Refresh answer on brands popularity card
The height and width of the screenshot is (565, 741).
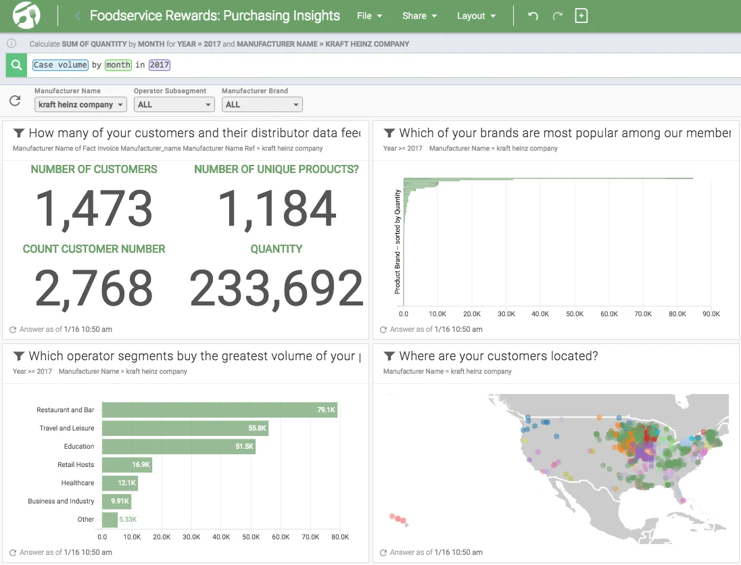(x=383, y=330)
